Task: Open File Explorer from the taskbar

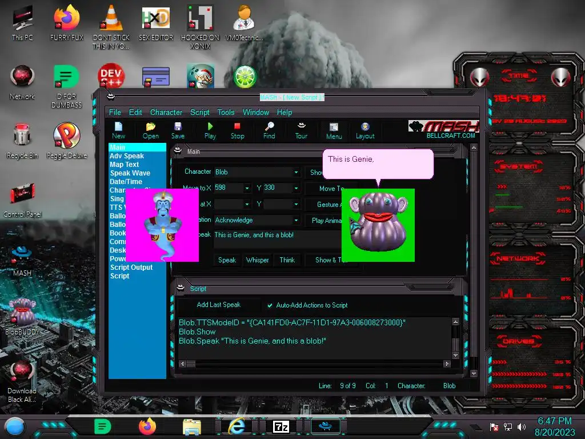Action: pyautogui.click(x=192, y=426)
